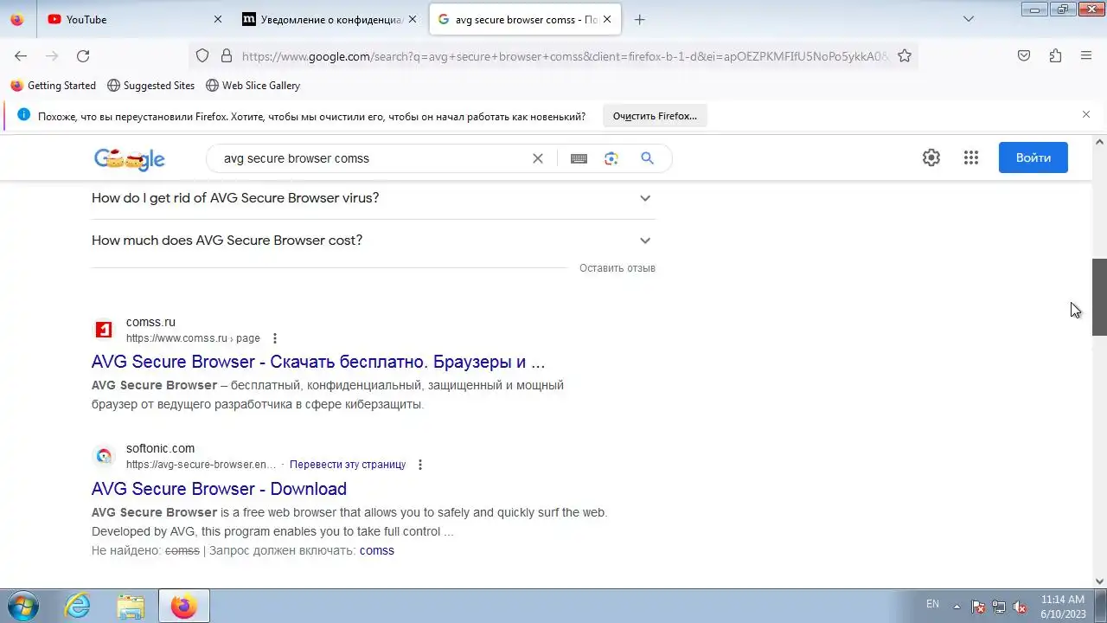Open more options for comss.ru result
The image size is (1107, 623).
pyautogui.click(x=275, y=338)
